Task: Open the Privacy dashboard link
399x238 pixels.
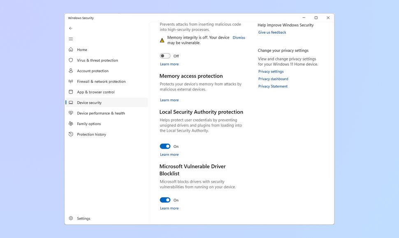Action: [x=273, y=79]
